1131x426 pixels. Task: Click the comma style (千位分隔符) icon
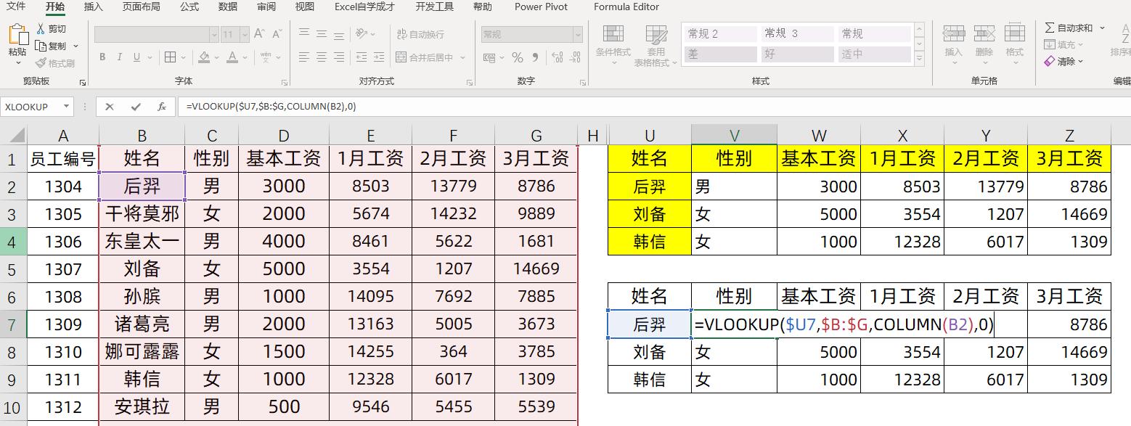click(536, 58)
